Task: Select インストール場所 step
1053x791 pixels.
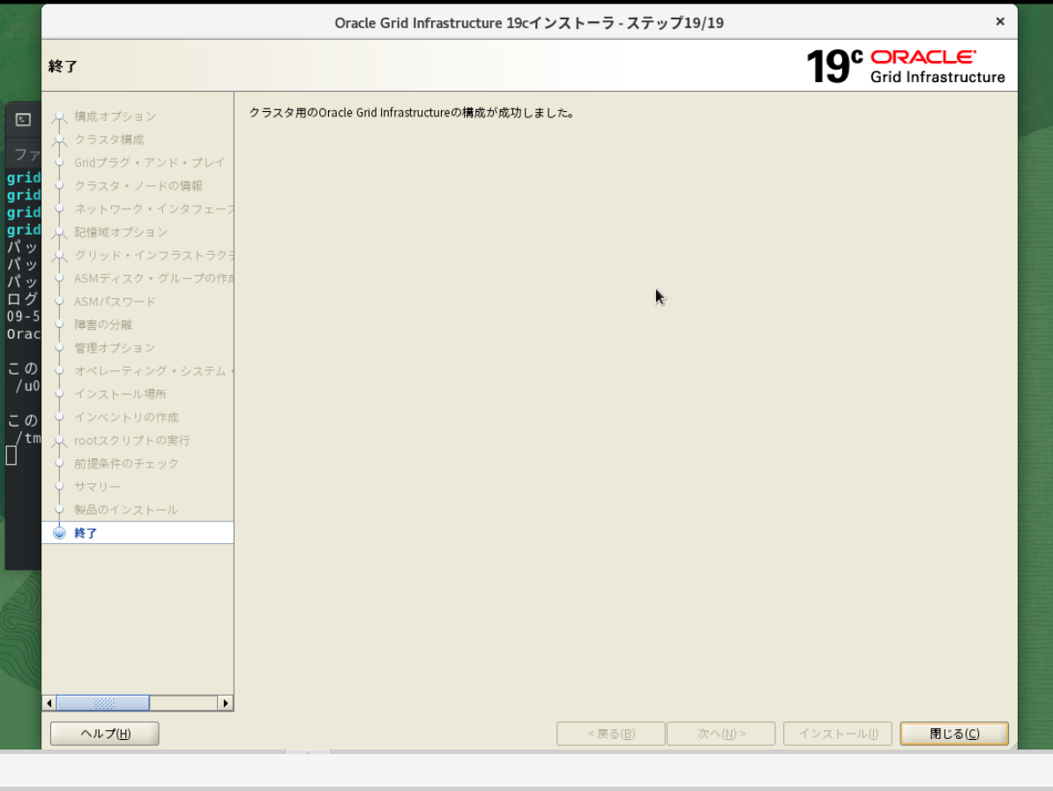Action: click(x=120, y=394)
